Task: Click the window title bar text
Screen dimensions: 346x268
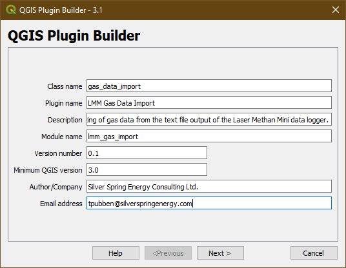Action: pos(61,10)
